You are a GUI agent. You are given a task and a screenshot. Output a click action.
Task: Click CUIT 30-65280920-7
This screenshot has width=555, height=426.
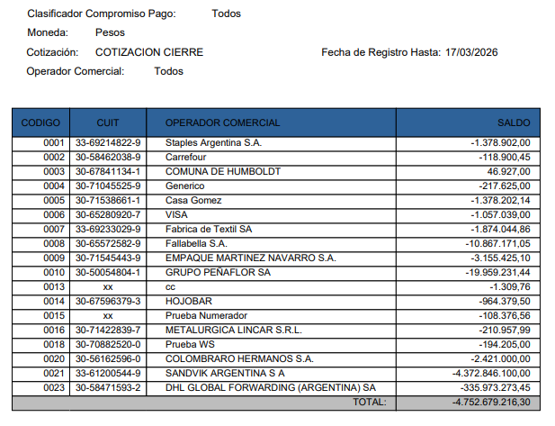tap(108, 214)
